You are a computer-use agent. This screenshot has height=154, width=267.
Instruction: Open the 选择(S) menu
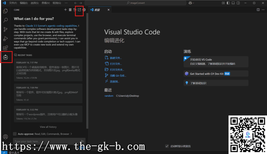click(35, 3)
